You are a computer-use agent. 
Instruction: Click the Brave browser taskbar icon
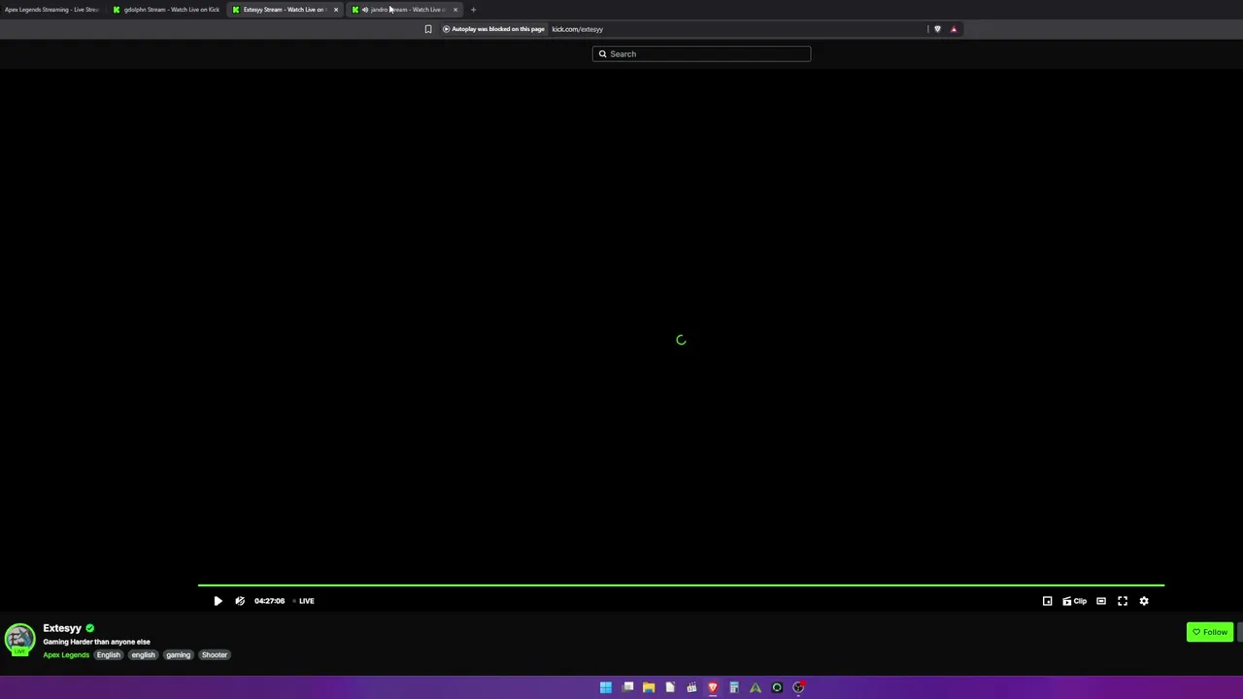pos(713,687)
